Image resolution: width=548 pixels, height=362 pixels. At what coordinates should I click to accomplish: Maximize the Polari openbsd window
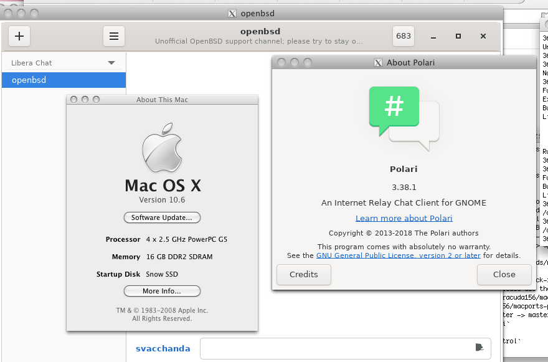coord(458,36)
